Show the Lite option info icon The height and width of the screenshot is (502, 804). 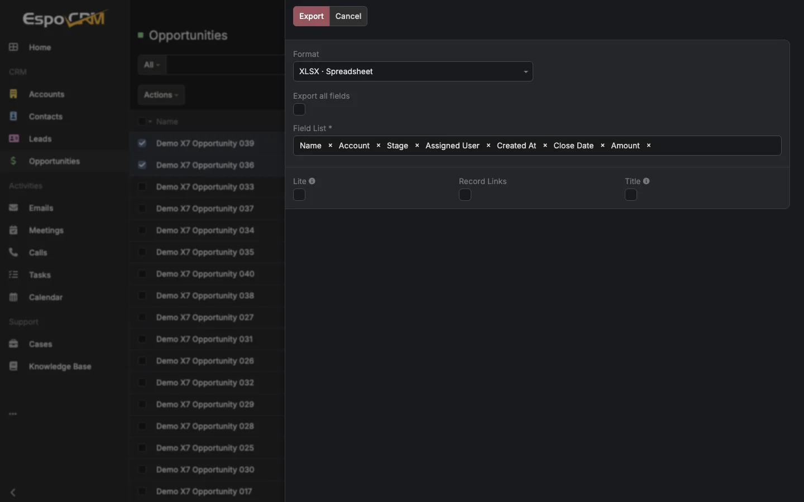click(312, 181)
